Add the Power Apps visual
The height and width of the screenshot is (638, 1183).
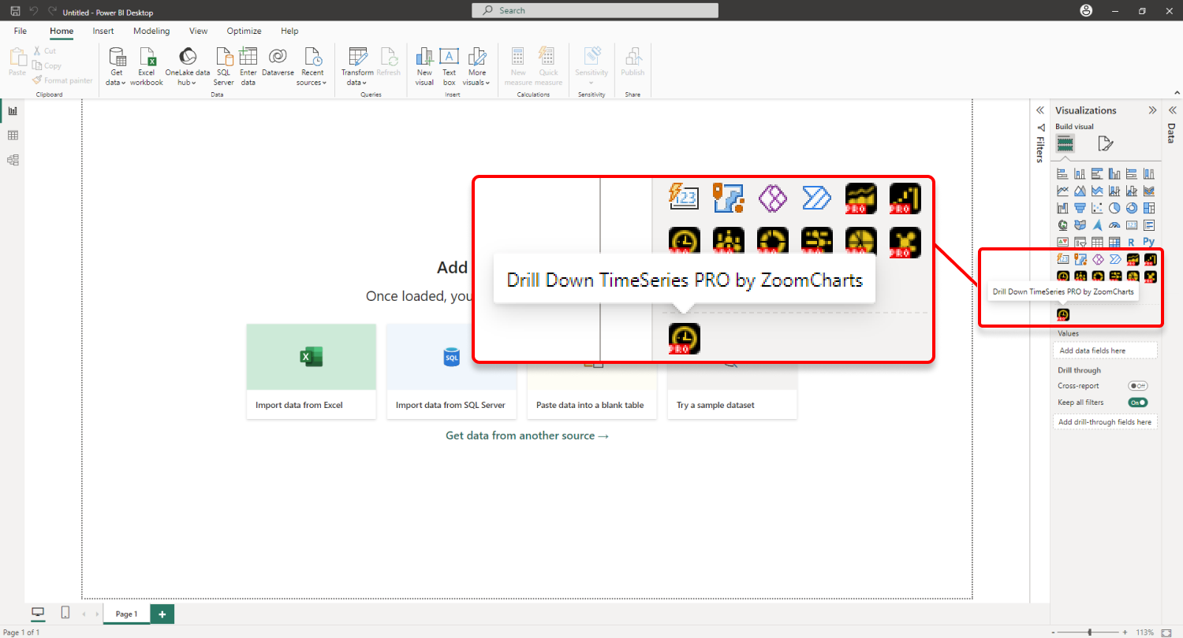1097,259
